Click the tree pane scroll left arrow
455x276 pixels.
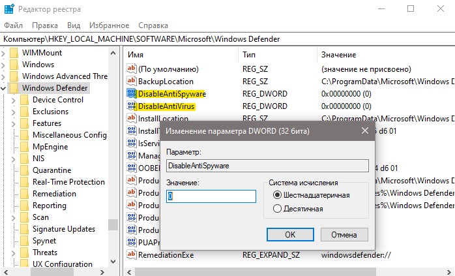6,272
